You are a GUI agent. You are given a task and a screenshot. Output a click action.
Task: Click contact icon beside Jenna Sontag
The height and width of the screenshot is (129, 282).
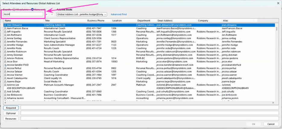coord(5,38)
